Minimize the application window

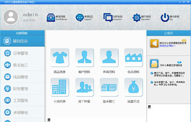(180, 2)
